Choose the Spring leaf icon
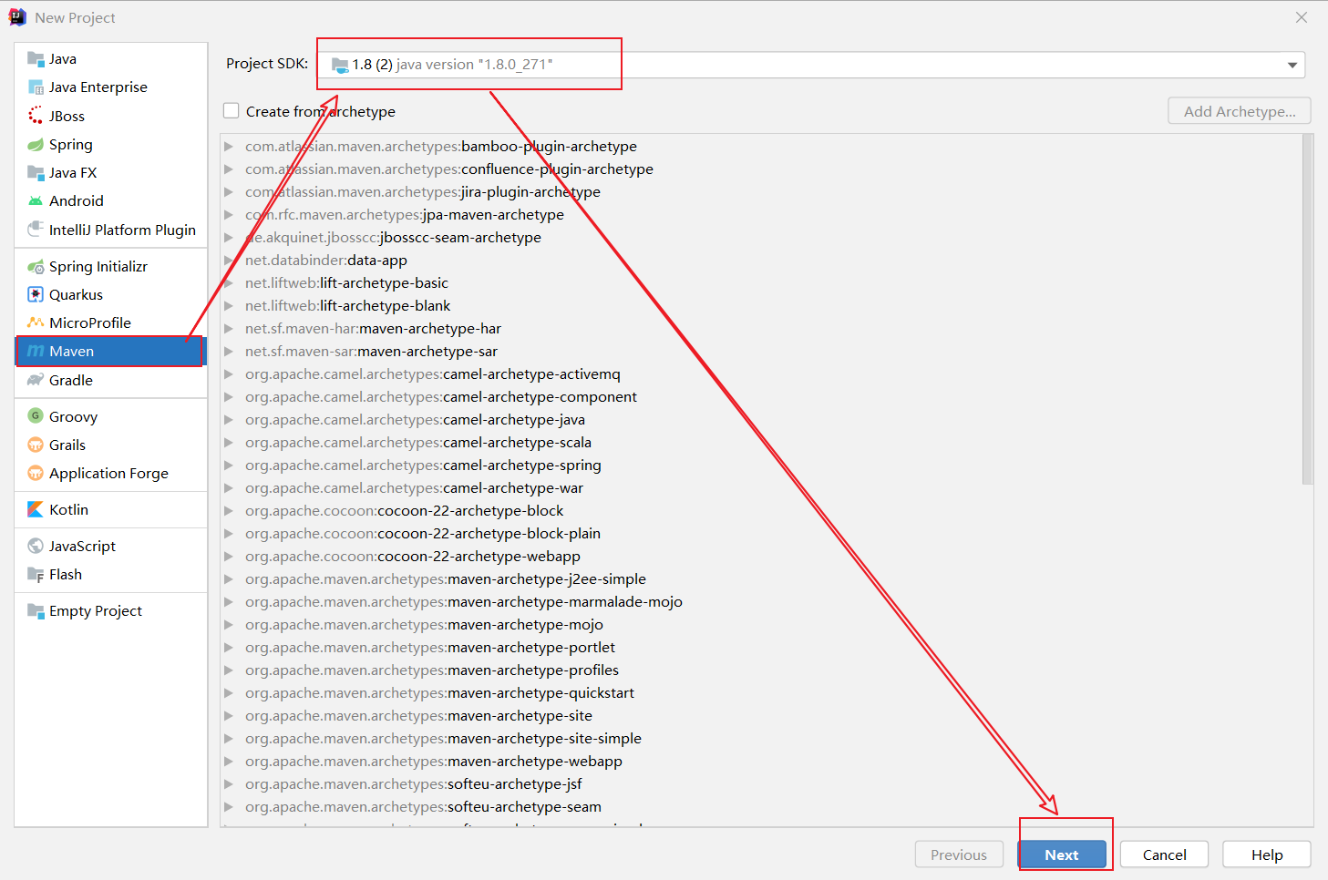 36,144
